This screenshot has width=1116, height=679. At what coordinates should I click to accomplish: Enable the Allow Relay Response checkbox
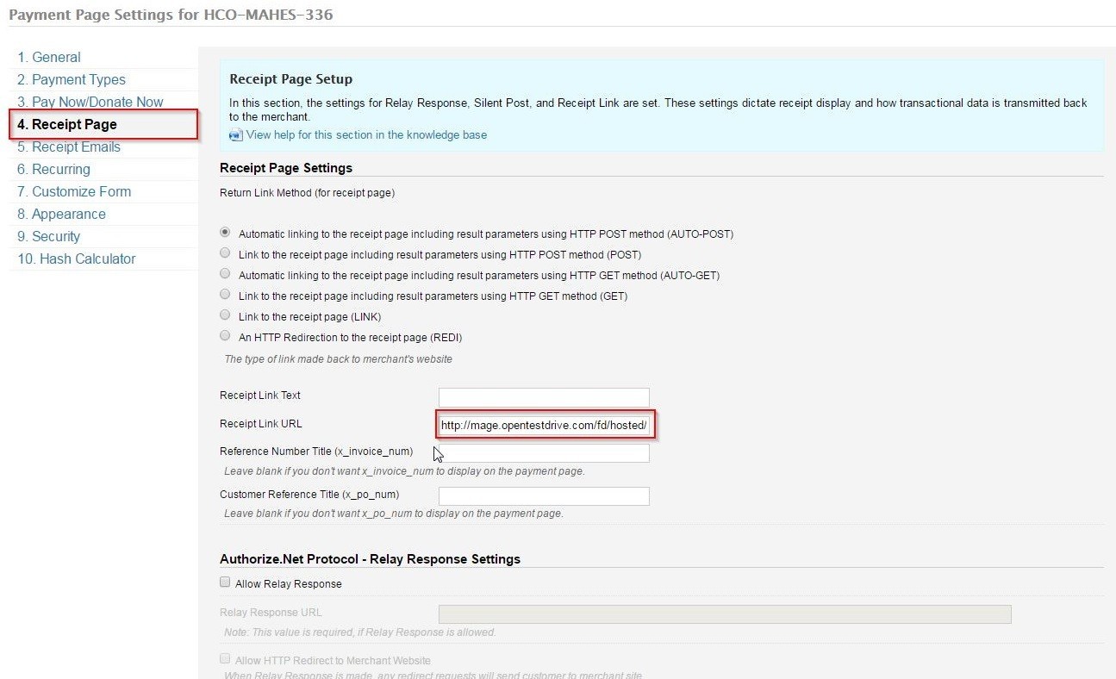[225, 581]
